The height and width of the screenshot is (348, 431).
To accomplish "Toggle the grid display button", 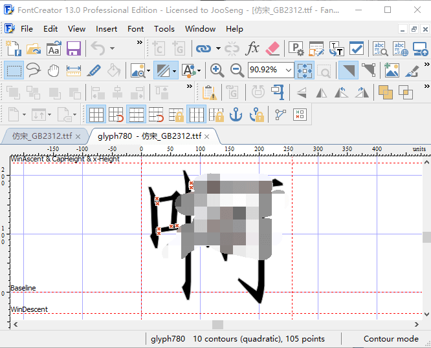I will click(96, 114).
